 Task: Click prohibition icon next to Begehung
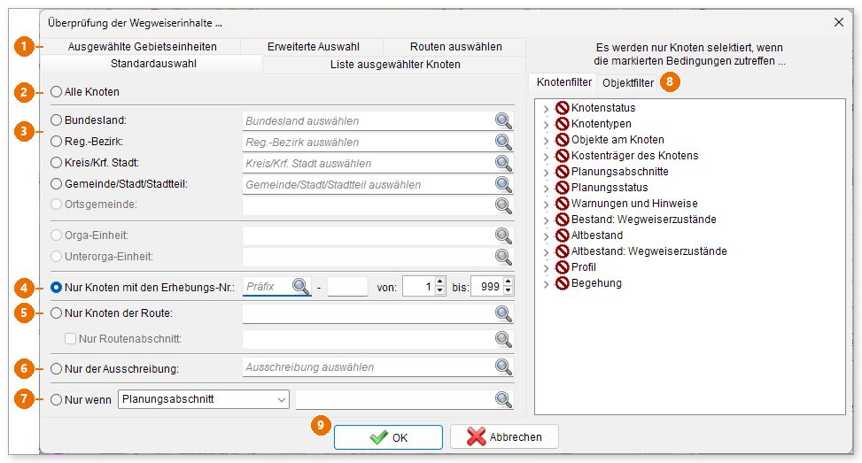pos(562,283)
